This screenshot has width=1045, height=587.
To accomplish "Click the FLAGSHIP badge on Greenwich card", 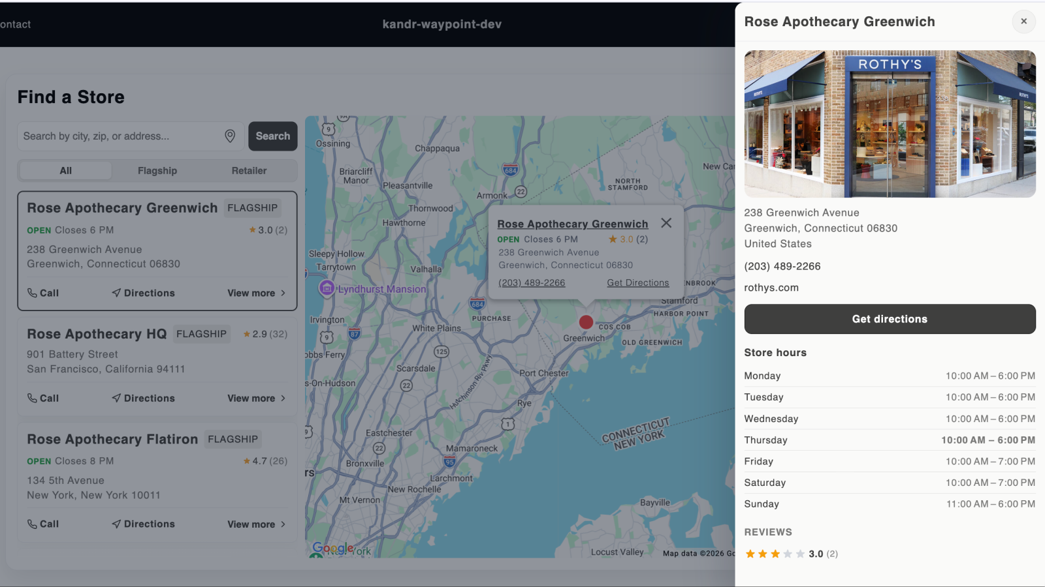I will click(253, 208).
